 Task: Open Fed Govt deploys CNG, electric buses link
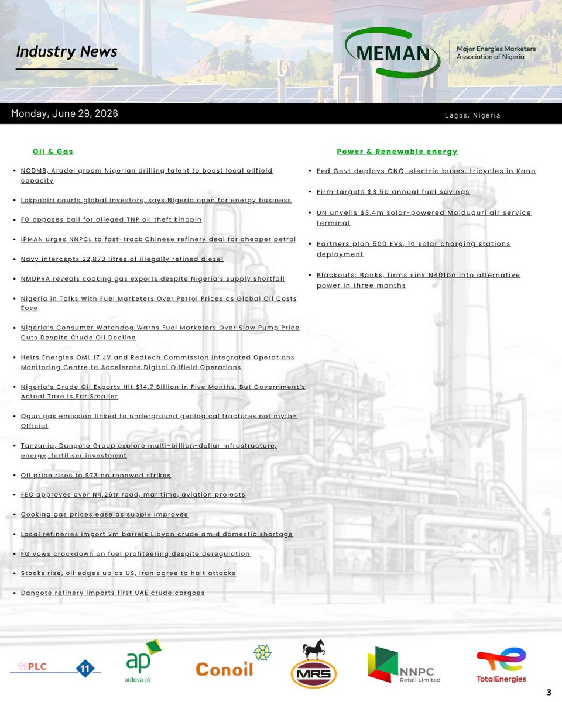tap(426, 171)
